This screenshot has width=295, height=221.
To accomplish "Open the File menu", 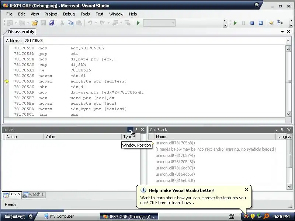I will 9,14.
